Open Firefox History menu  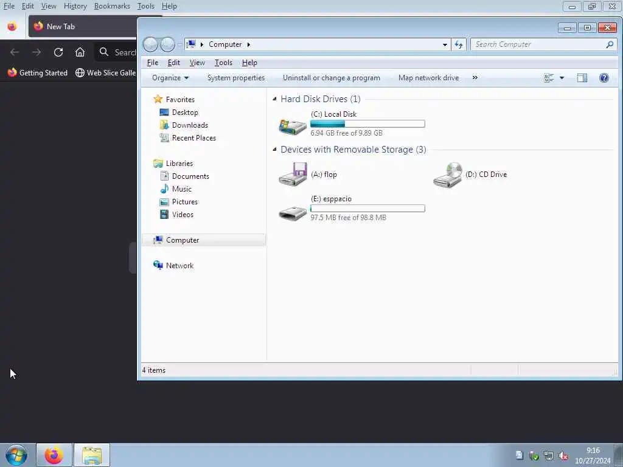(75, 6)
